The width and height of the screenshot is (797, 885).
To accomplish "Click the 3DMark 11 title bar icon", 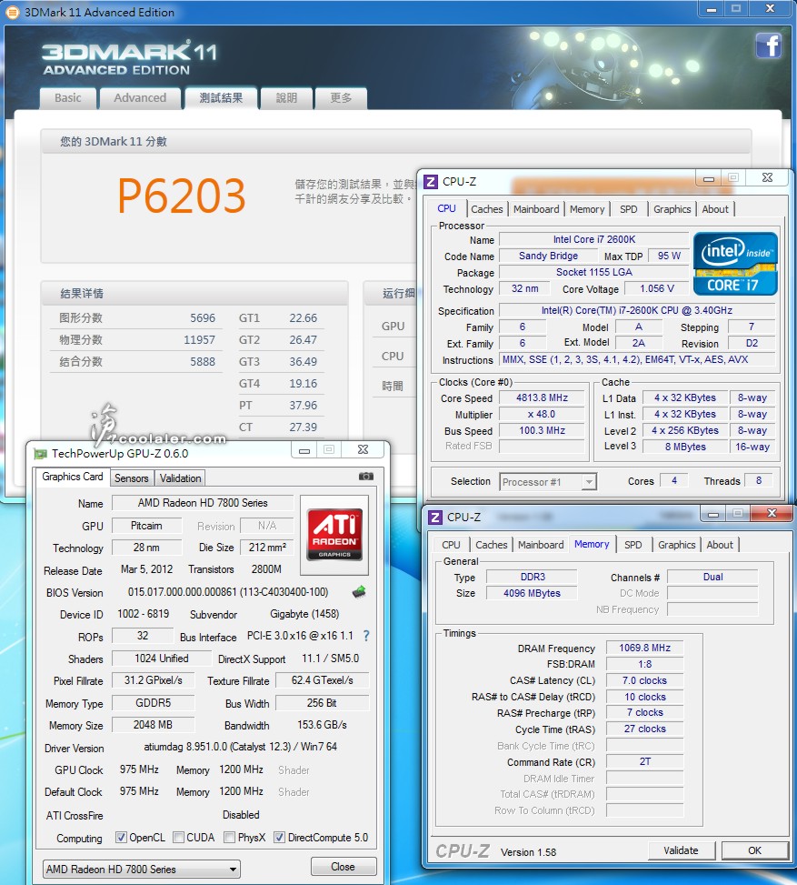I will click(x=12, y=12).
